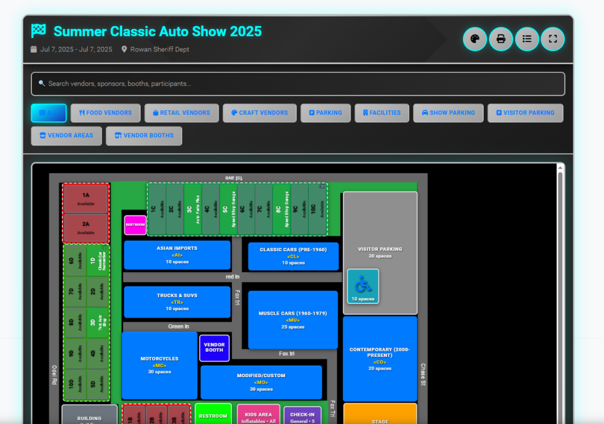
Task: Click the pink RESTROOM icon on the map
Action: click(x=135, y=225)
